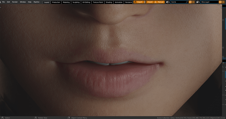Remove the View Layer with the X icon
The image size is (226, 119).
223,2
